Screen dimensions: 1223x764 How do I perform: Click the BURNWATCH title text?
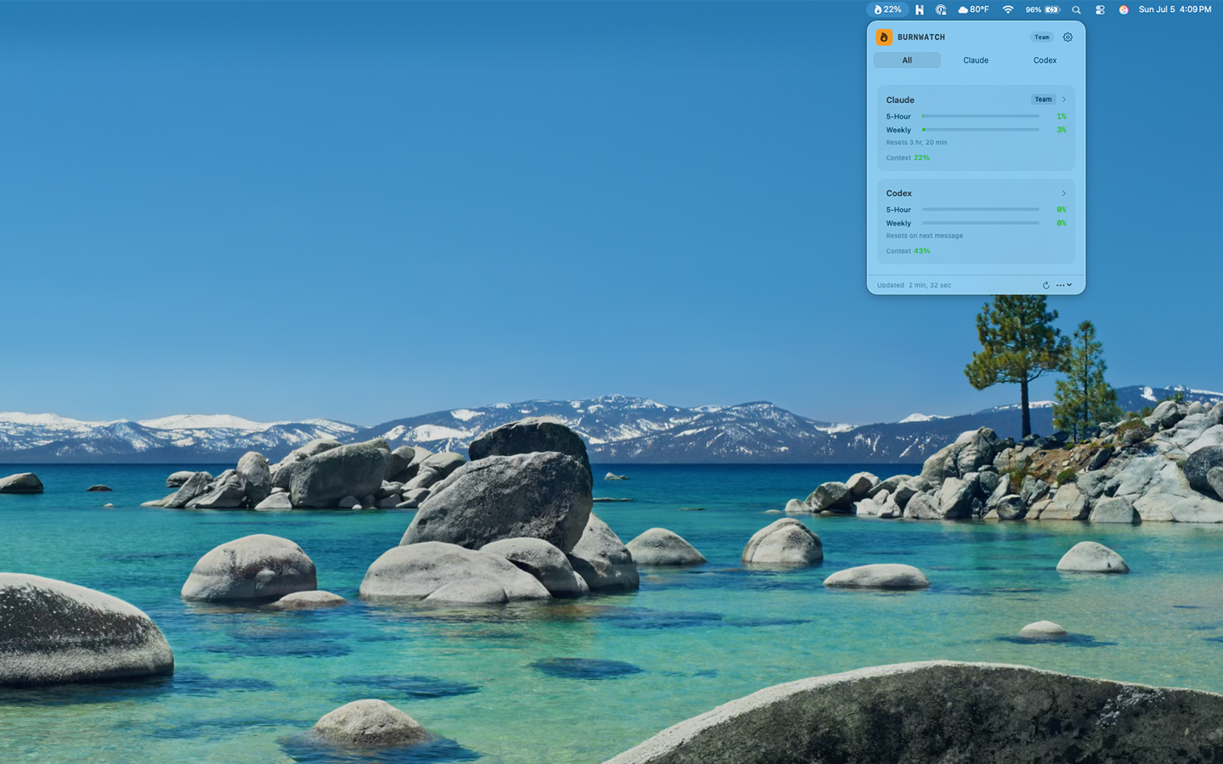(921, 37)
